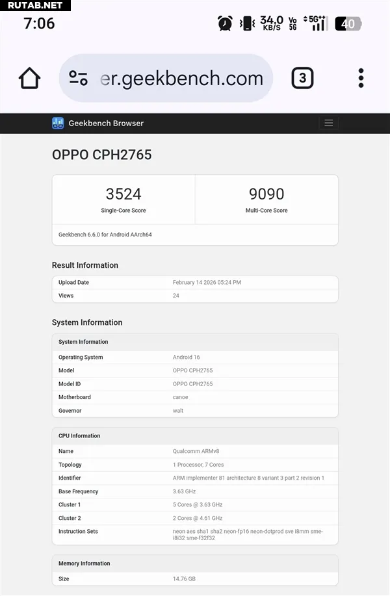Tap the alarm clock status icon

(x=225, y=24)
